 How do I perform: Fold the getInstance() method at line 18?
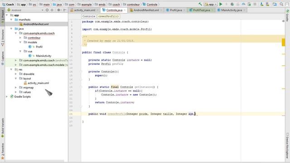81,87
